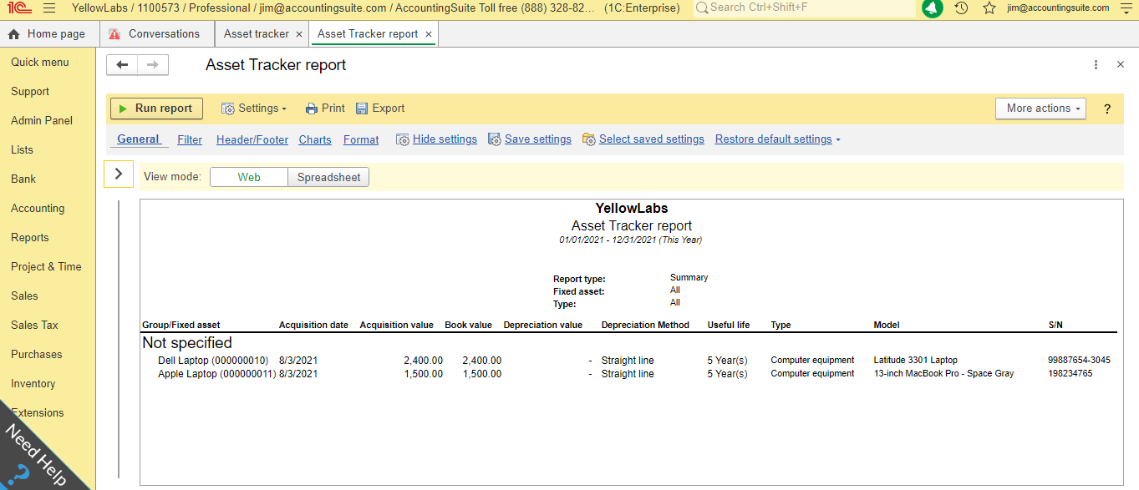Click the Settings gear icon

point(227,109)
